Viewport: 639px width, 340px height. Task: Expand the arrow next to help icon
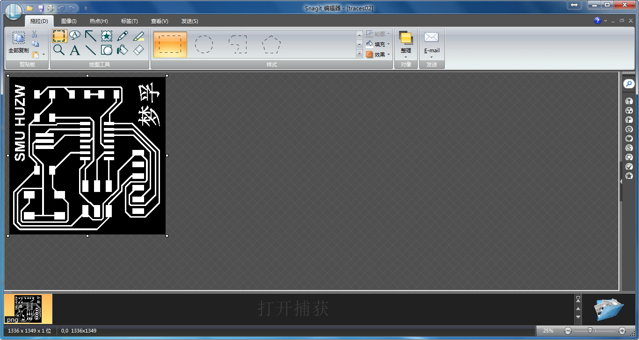(x=606, y=21)
